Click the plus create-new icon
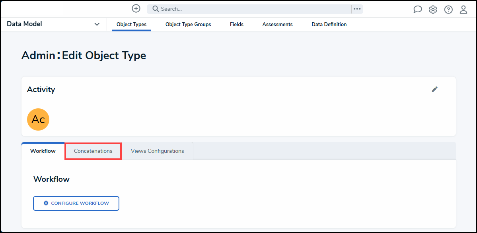 click(x=136, y=9)
